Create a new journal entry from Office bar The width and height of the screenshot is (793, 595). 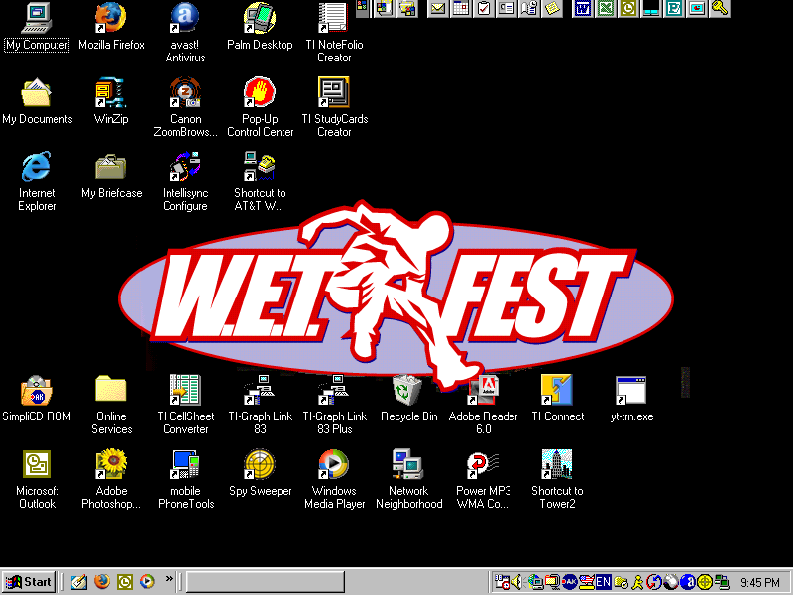tap(529, 8)
